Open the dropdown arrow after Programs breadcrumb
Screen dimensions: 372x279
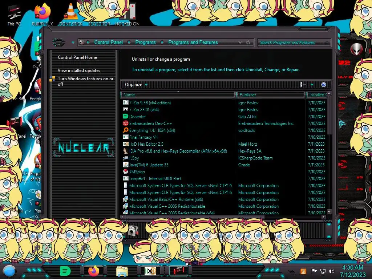[162, 43]
